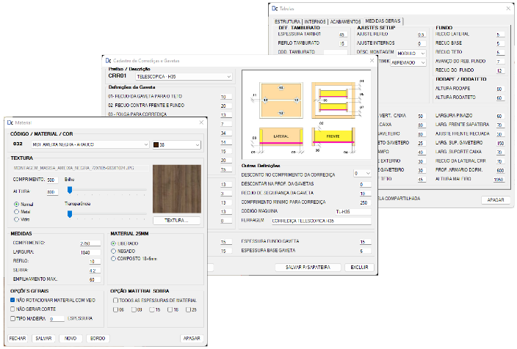Switch to the INTERNOS tab

(x=315, y=21)
